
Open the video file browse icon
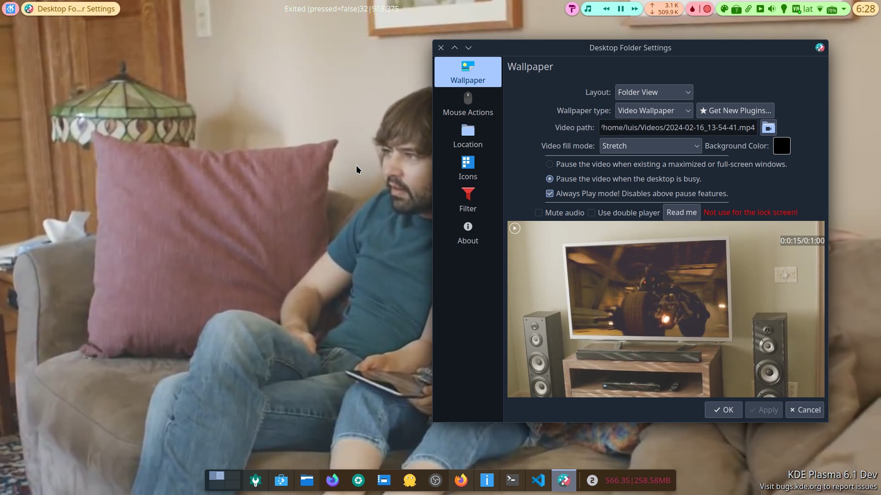768,128
